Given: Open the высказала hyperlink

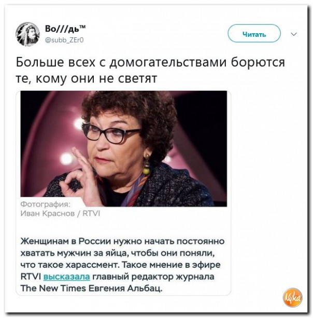Looking at the screenshot, I should coord(67,276).
